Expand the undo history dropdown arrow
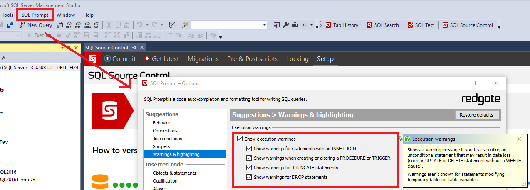 point(147,25)
